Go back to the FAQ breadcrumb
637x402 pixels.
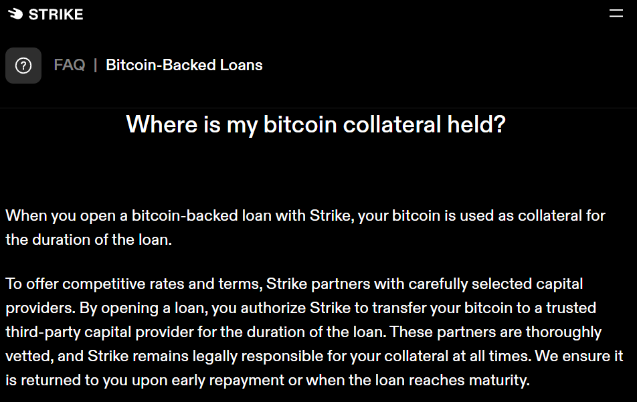[x=70, y=65]
